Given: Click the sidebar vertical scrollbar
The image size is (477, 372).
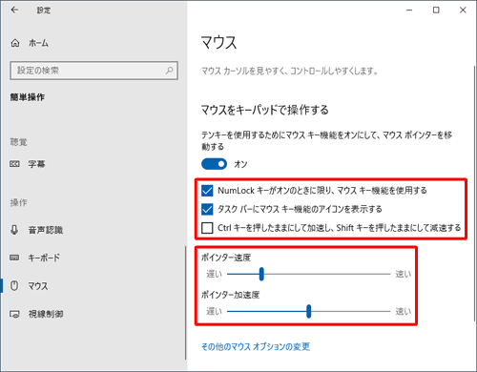Looking at the screenshot, I should tap(186, 302).
